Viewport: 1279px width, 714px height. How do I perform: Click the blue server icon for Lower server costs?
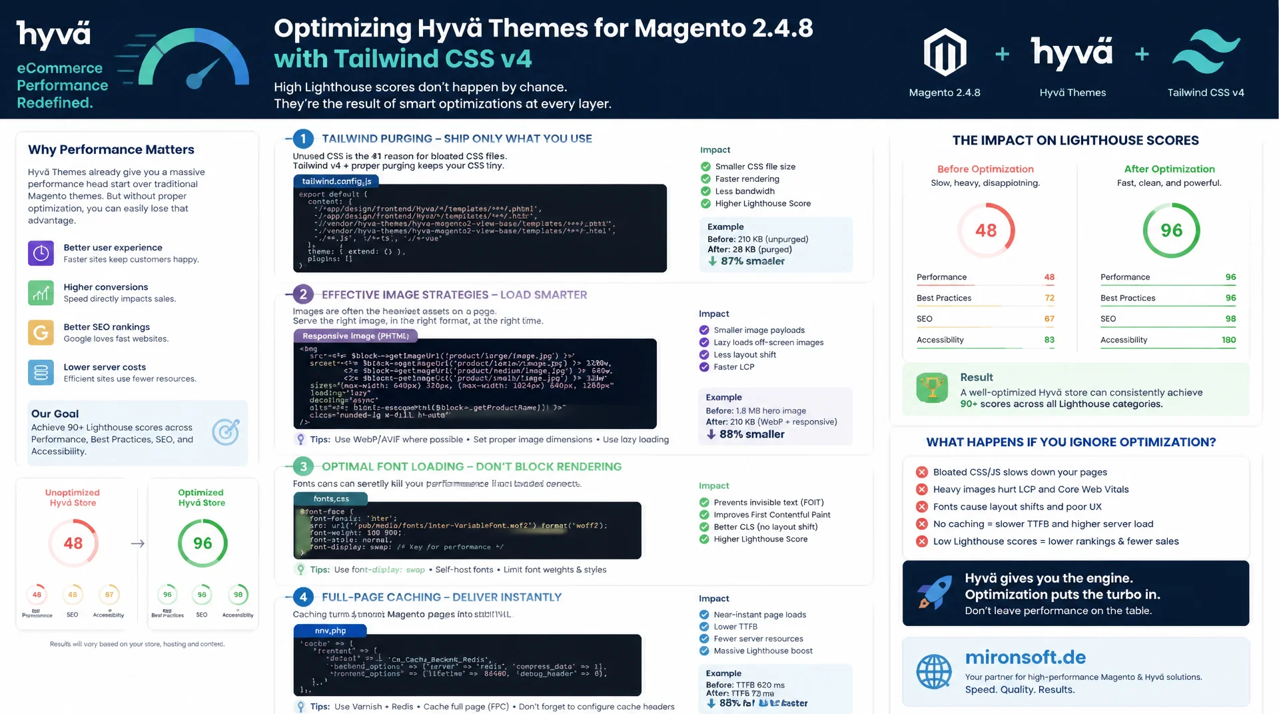click(x=41, y=372)
